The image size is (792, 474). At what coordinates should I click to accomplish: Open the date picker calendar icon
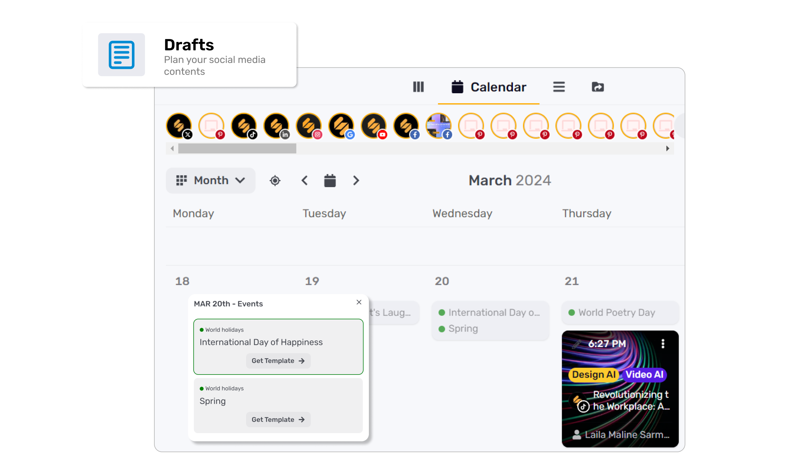(330, 181)
